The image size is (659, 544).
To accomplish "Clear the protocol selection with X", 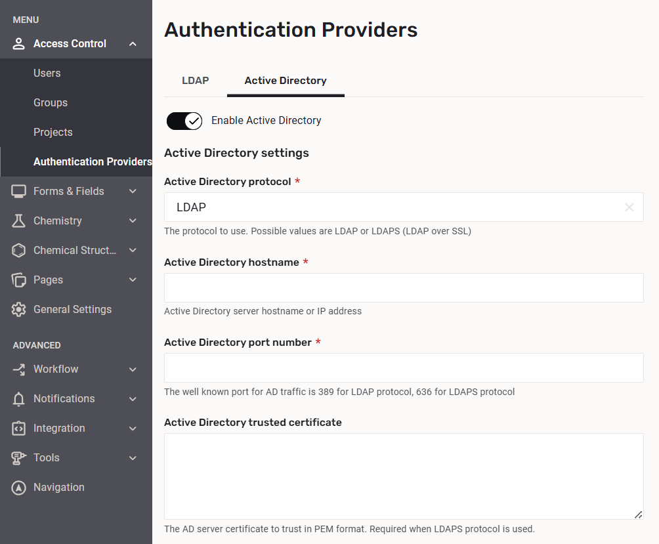I will [629, 207].
